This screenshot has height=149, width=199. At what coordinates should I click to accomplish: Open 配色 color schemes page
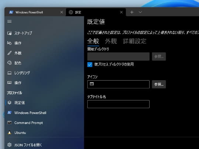click(x=44, y=63)
